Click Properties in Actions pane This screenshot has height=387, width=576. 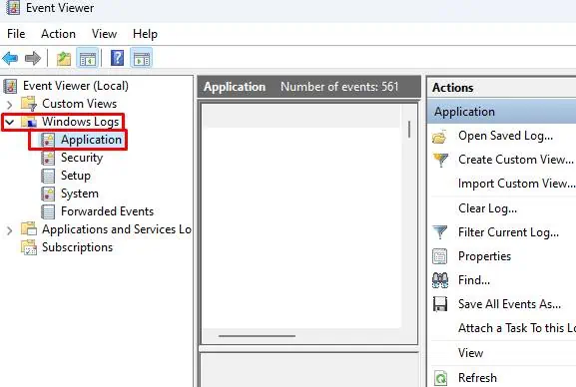484,256
